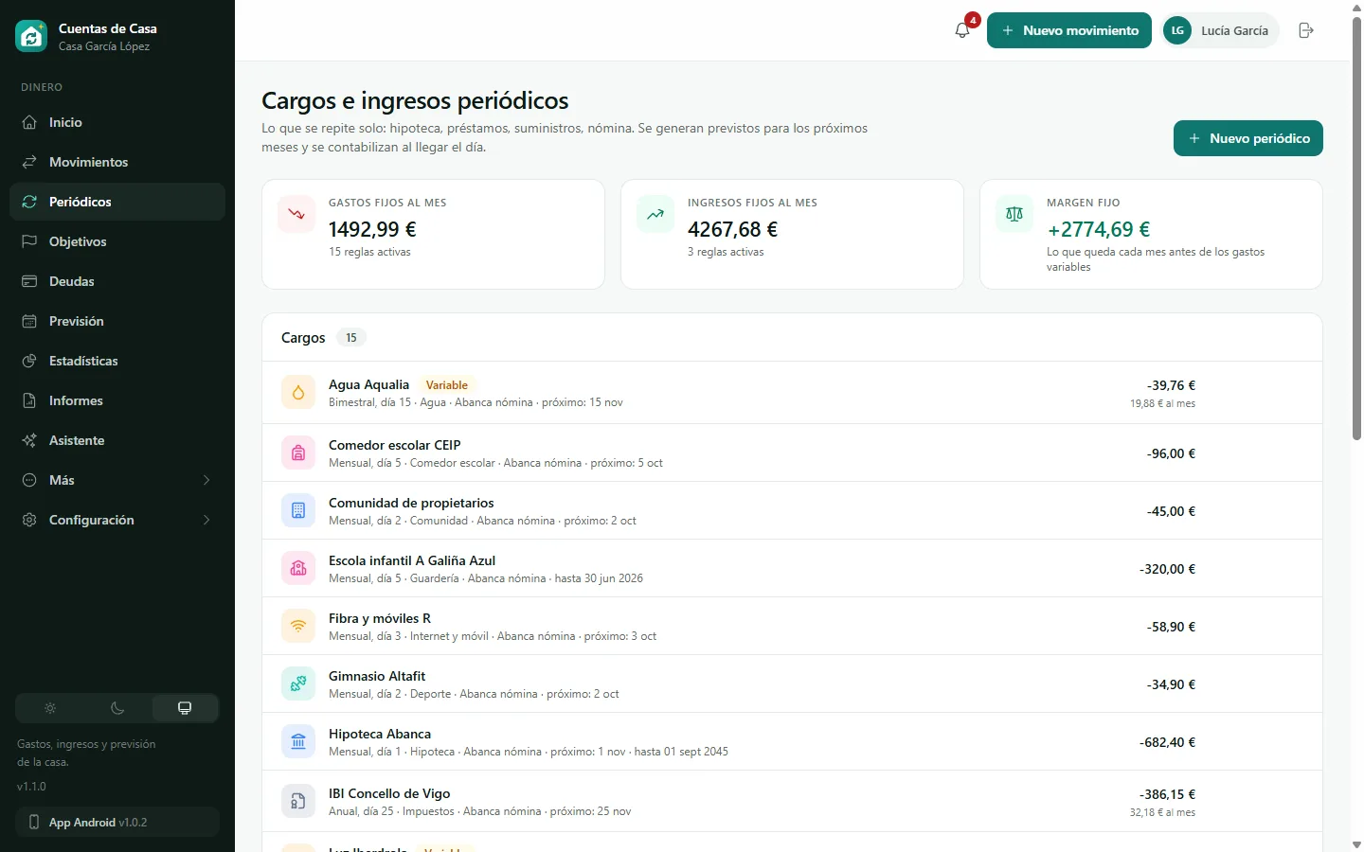Click the Escola infantil A Galiña Azul icon
This screenshot has height=852, width=1364.
tap(298, 568)
